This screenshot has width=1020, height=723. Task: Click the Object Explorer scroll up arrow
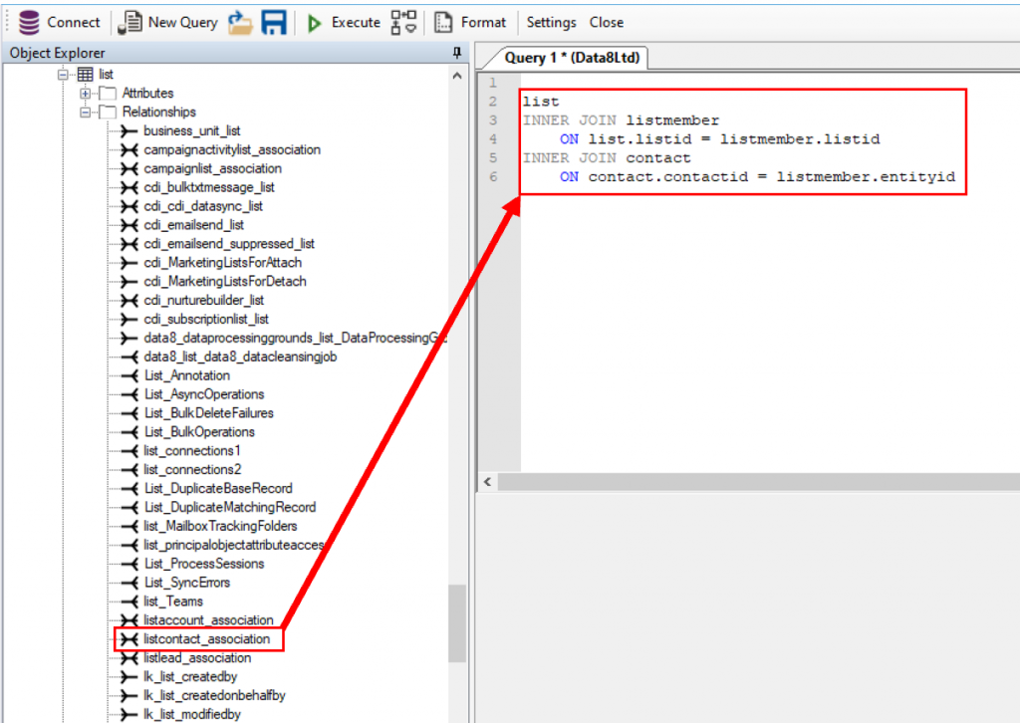tap(457, 76)
